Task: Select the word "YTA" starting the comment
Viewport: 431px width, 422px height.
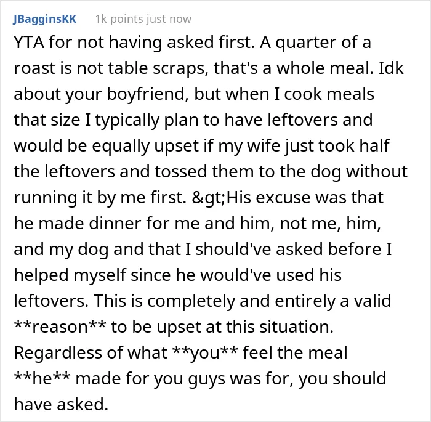Action: click(x=29, y=43)
